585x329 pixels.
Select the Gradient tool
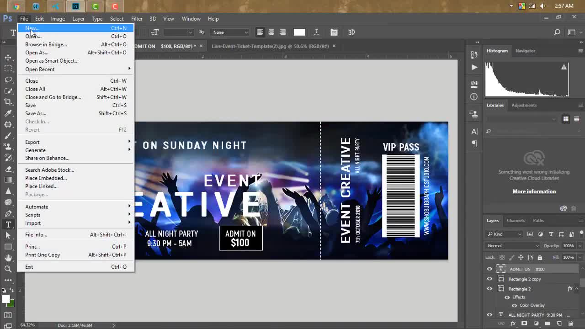click(8, 180)
